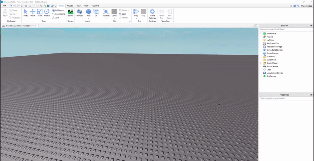Click the Lighting bulb icon in Explorer
The image size is (314, 161).
click(x=264, y=40)
